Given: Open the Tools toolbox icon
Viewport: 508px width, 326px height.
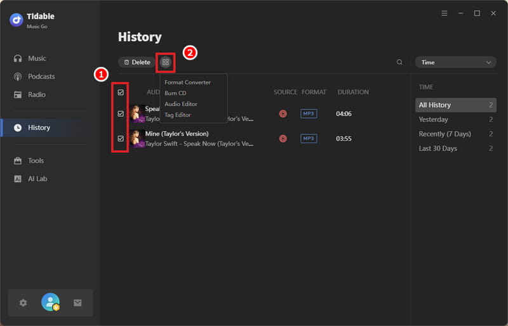Looking at the screenshot, I should pos(18,160).
